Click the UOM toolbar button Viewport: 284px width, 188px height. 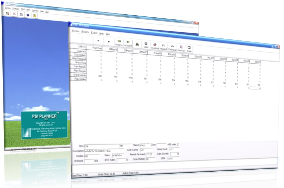point(146,45)
